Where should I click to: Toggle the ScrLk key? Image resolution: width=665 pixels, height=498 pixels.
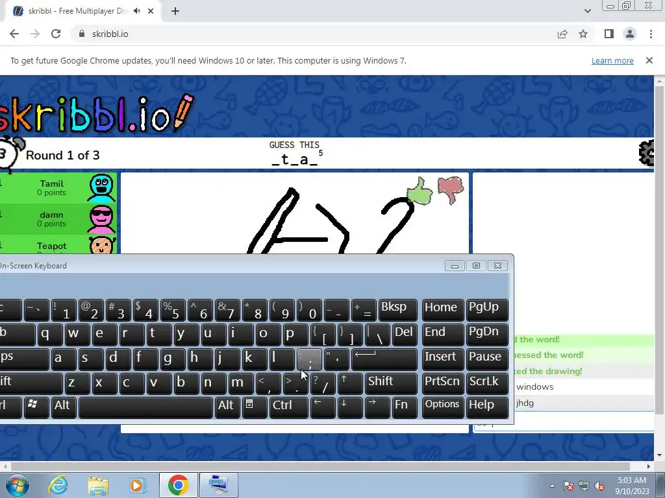pos(487,384)
